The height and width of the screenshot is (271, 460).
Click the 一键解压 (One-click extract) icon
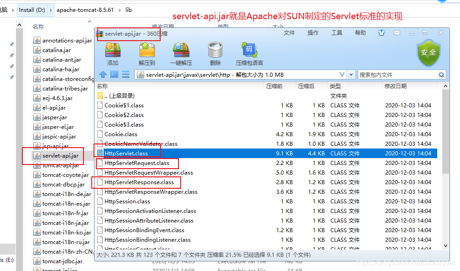coord(181,49)
